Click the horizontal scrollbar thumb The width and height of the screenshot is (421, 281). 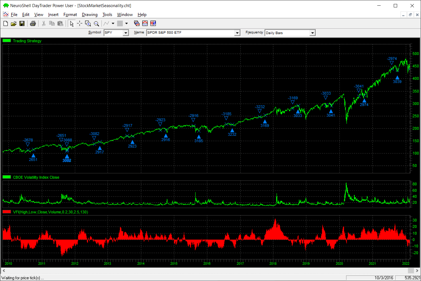tap(411, 271)
